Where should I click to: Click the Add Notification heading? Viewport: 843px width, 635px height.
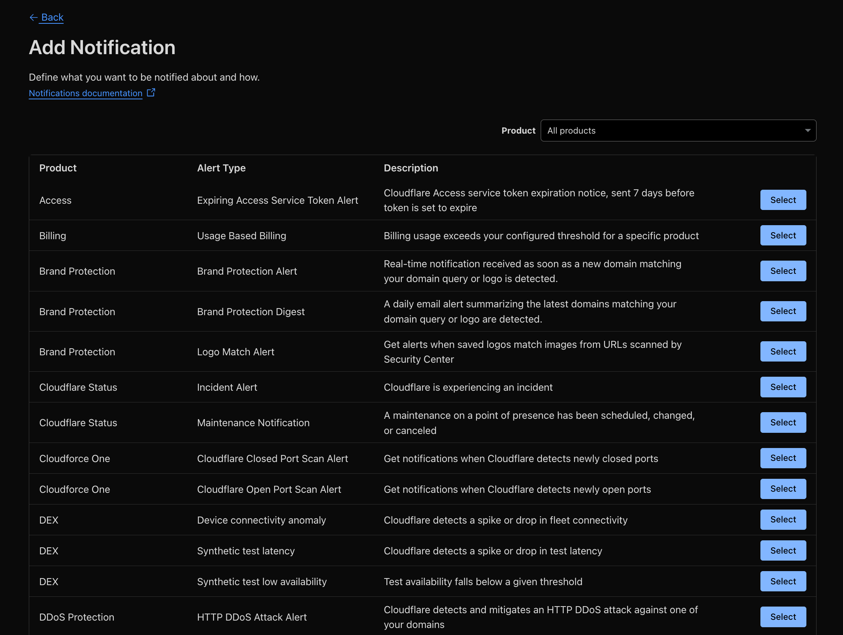pyautogui.click(x=102, y=48)
